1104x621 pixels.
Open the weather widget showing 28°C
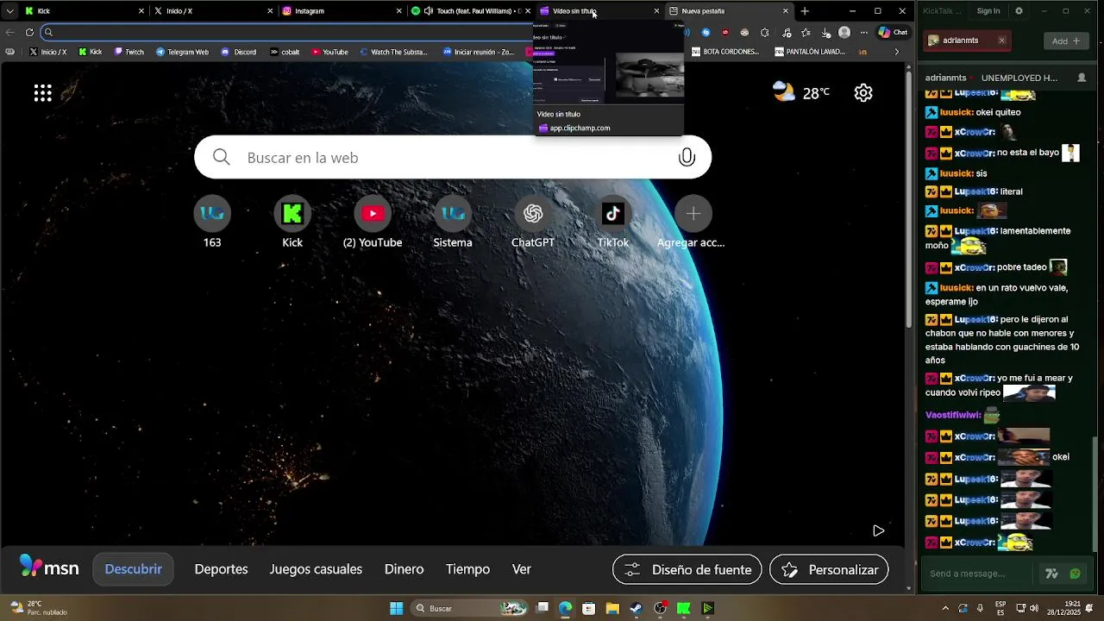tap(801, 92)
